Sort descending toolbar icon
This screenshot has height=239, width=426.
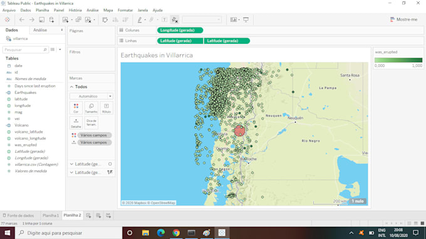click(125, 19)
